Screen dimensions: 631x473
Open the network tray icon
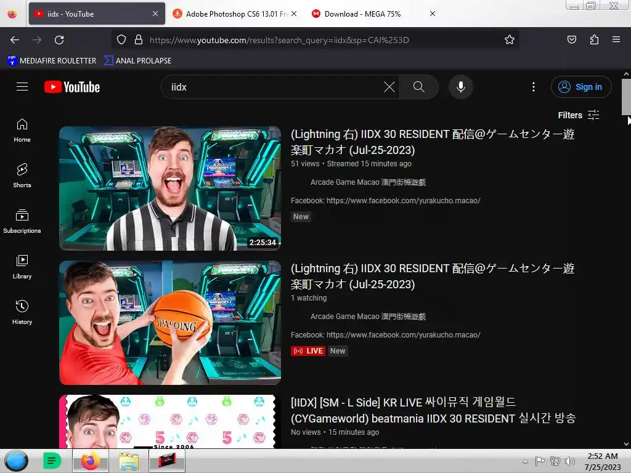tap(555, 461)
